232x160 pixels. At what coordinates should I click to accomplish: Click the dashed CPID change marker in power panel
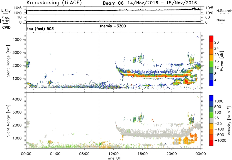pos(99,61)
